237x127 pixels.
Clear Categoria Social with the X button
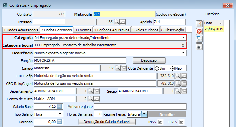click(183, 45)
